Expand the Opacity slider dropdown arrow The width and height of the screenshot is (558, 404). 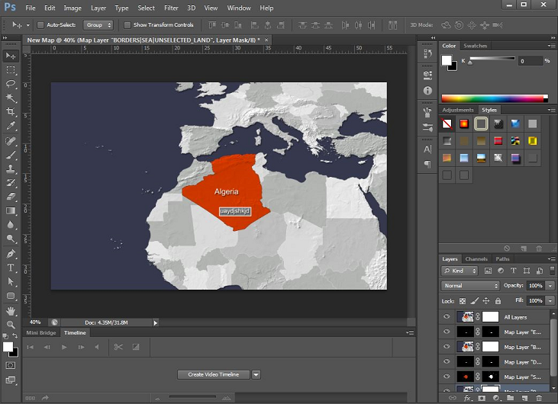[x=549, y=286]
